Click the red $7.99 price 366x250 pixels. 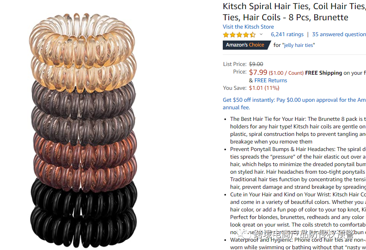click(x=258, y=72)
